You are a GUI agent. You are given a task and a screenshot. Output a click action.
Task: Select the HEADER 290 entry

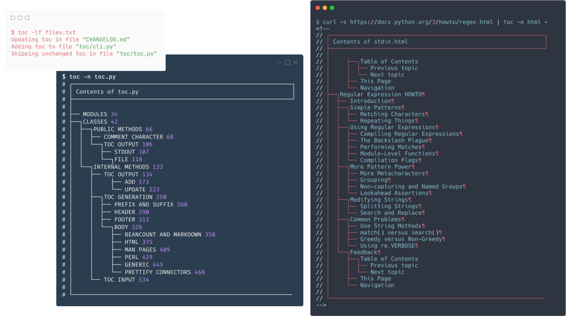(132, 212)
